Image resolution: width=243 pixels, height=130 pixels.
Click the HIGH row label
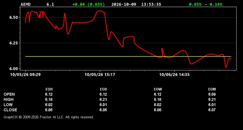click(8, 99)
